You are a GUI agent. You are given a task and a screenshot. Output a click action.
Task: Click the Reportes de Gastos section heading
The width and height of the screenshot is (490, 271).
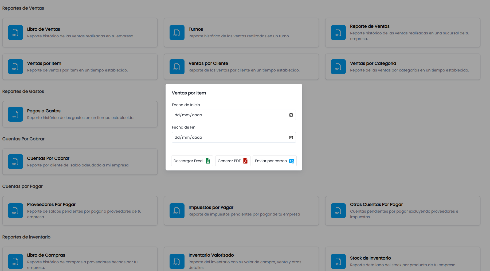tap(23, 91)
